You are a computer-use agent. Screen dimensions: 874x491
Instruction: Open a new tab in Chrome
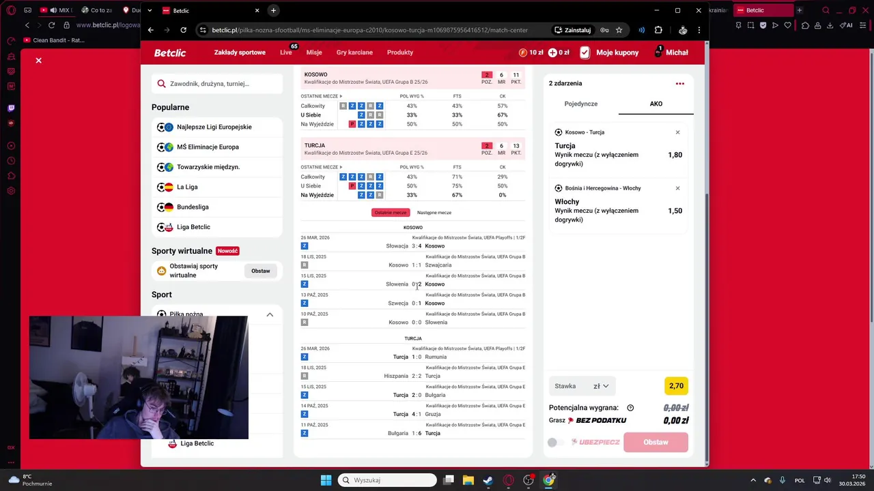point(273,10)
